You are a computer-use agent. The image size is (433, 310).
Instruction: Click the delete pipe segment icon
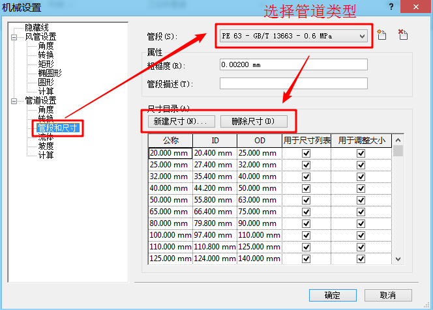403,35
